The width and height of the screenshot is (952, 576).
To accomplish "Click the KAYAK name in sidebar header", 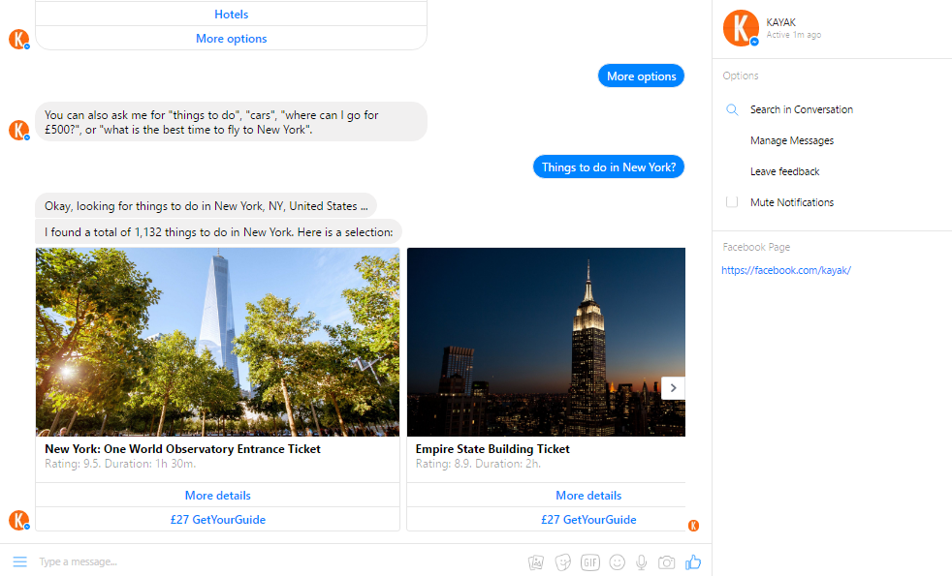I will click(x=780, y=22).
